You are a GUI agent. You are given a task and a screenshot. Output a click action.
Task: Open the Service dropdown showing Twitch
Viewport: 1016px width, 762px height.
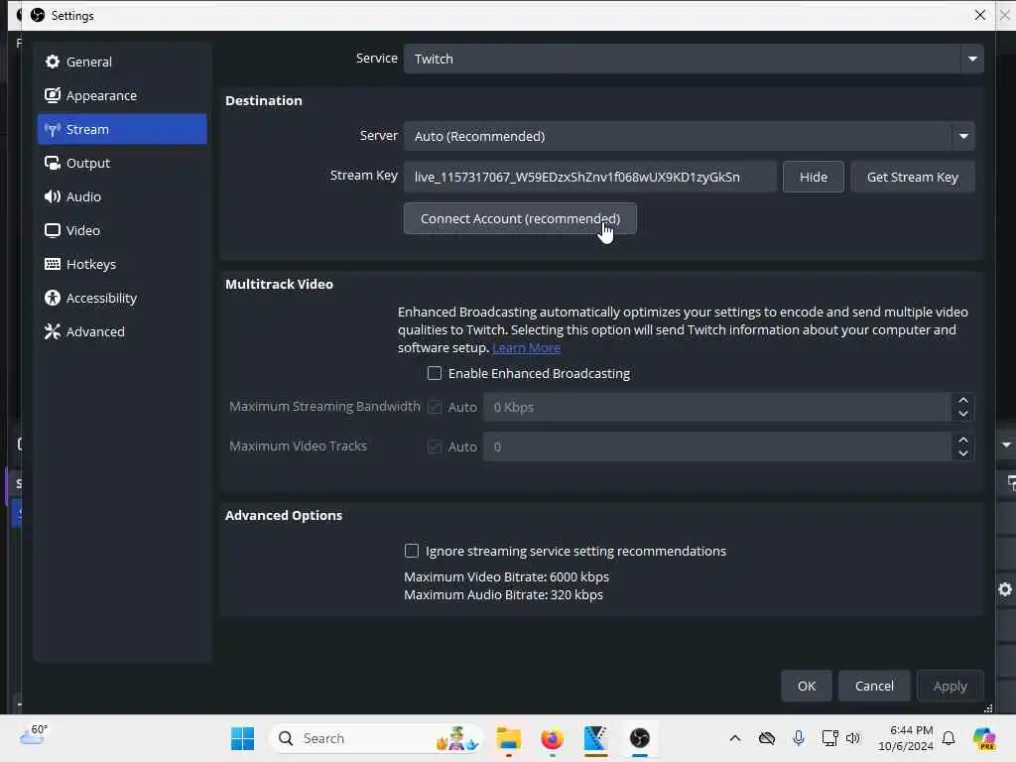pyautogui.click(x=694, y=59)
